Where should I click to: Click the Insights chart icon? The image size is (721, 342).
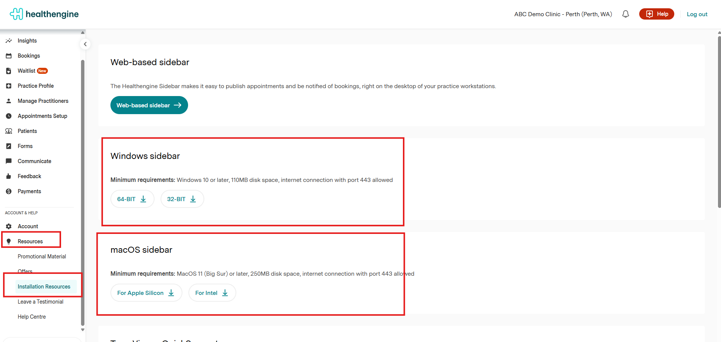[x=9, y=41]
